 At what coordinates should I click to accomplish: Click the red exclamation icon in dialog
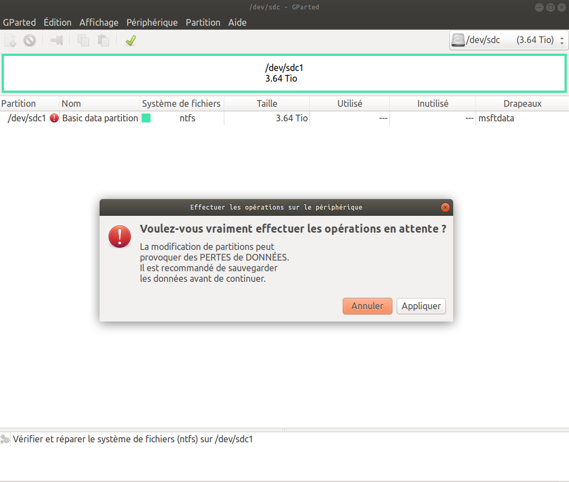[x=120, y=237]
